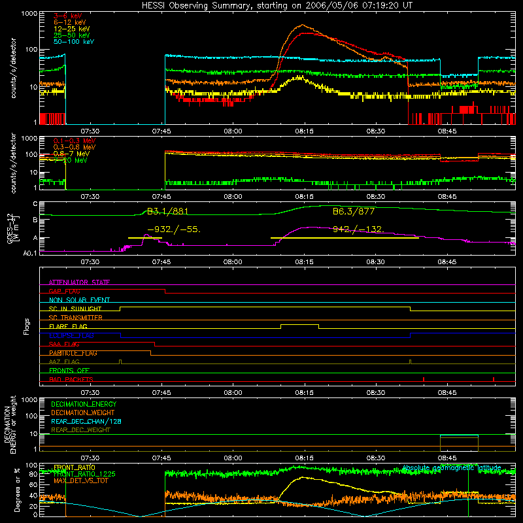Click the 0.8-7 MeV legend label
Screen dimensions: 523x523
coord(72,154)
